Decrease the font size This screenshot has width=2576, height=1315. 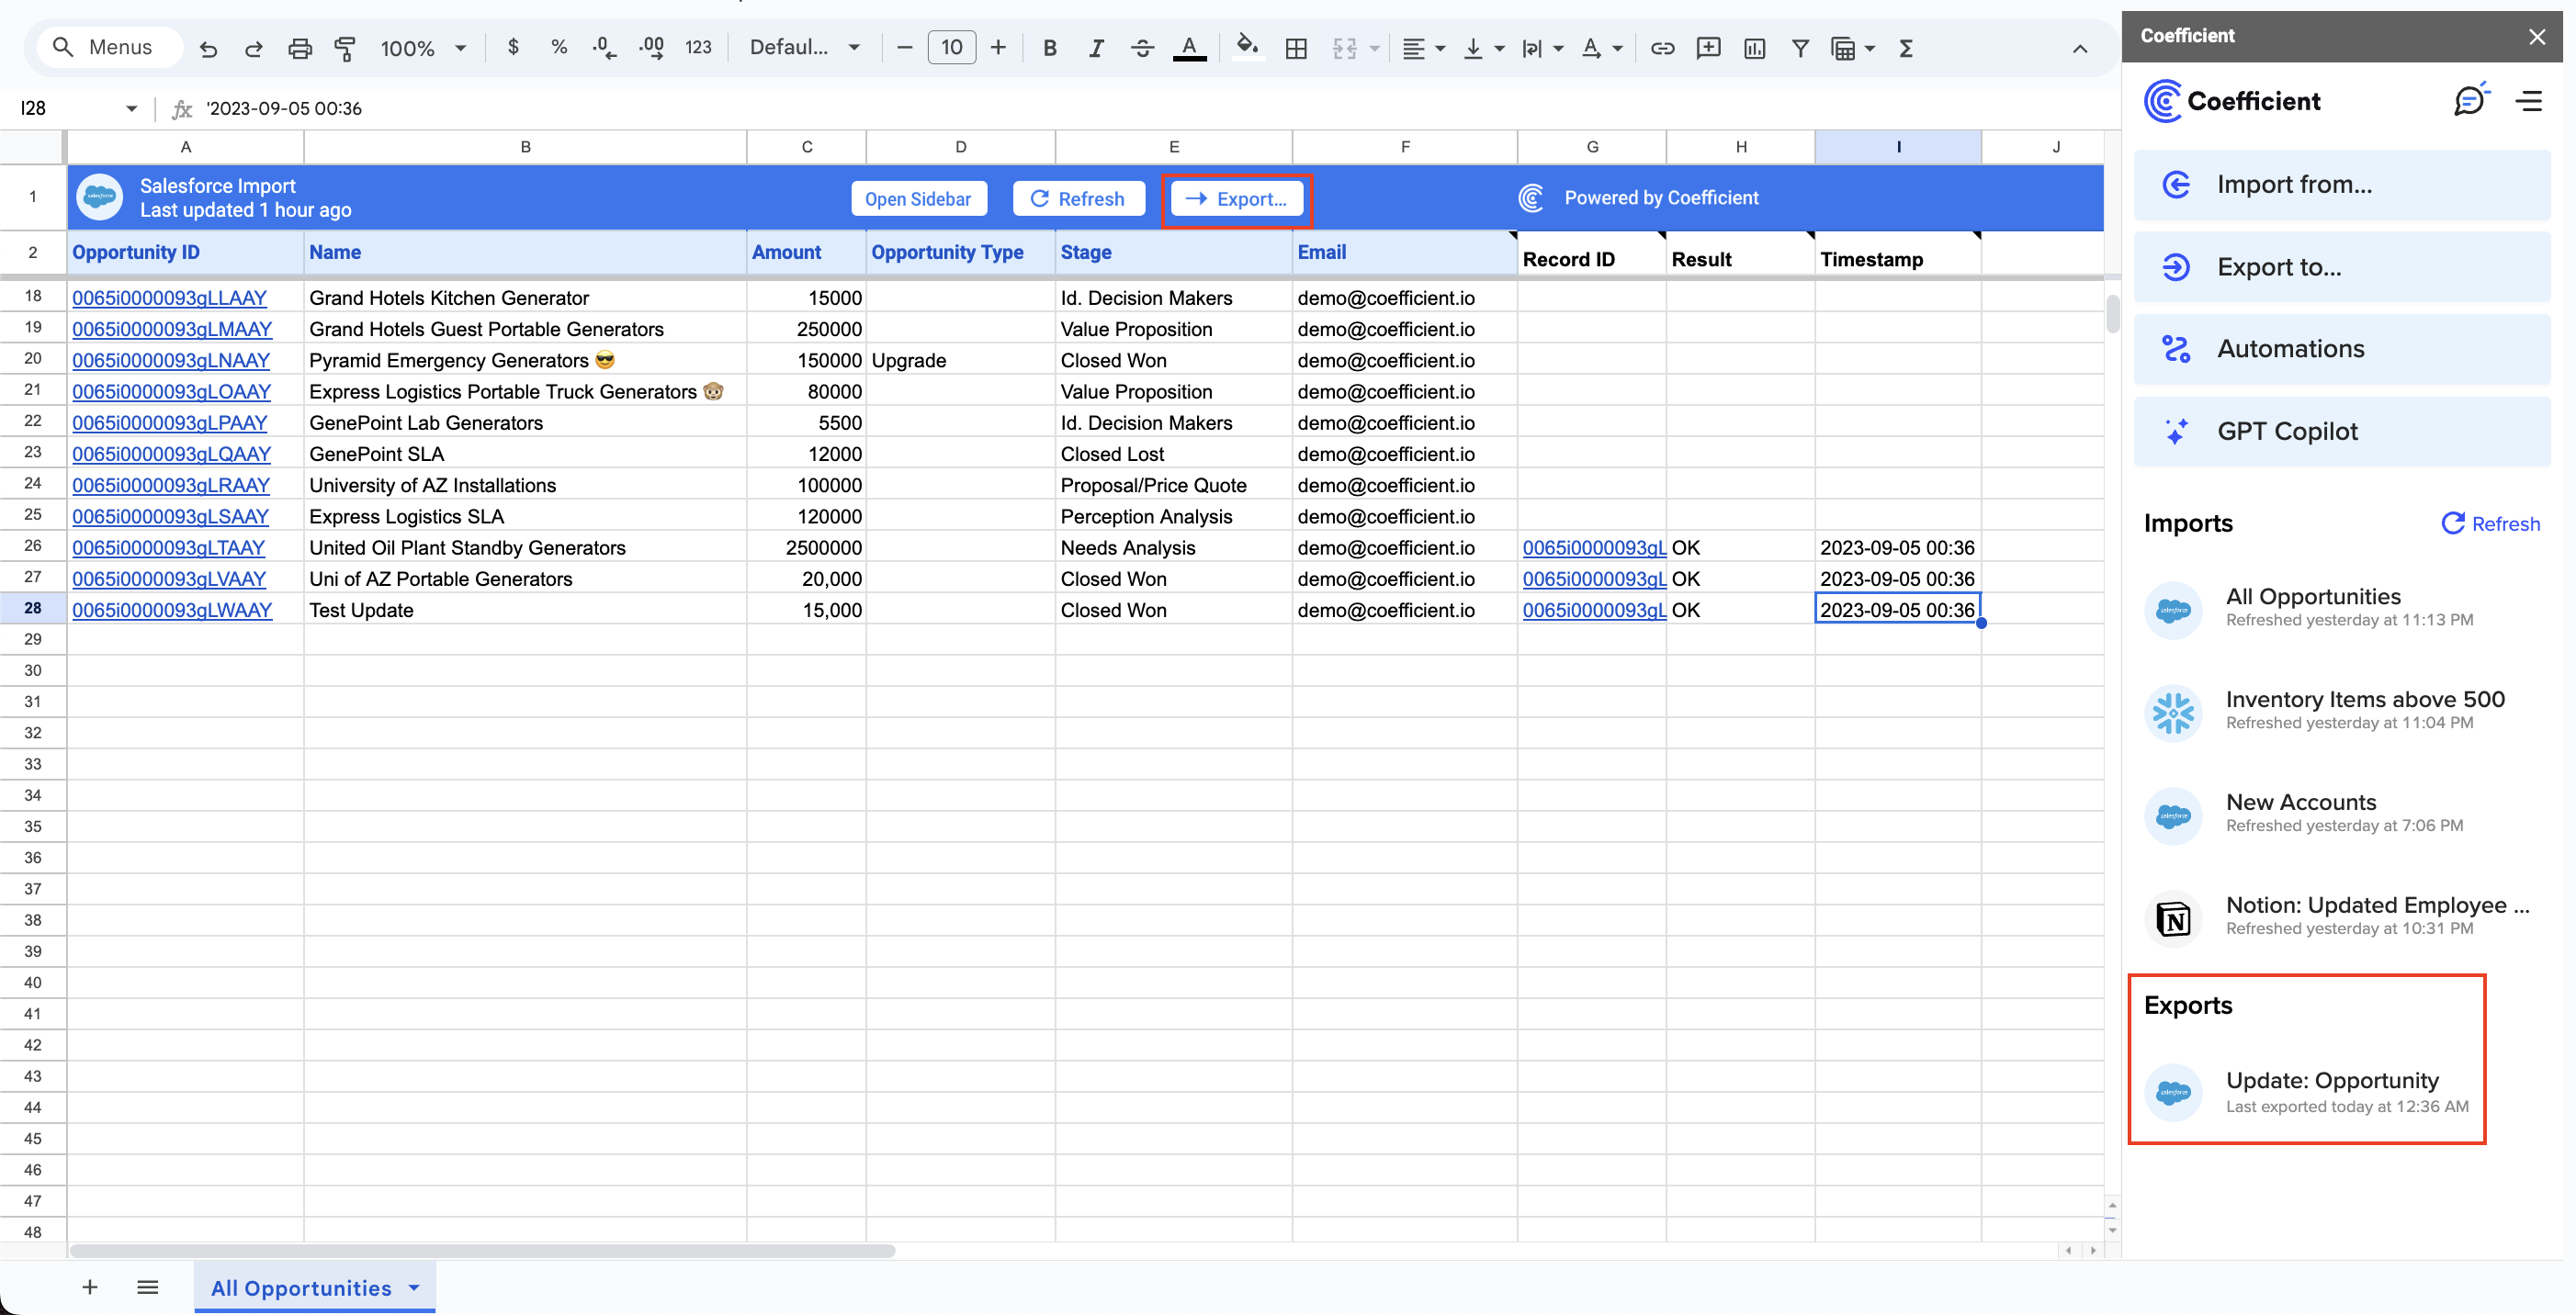(904, 47)
